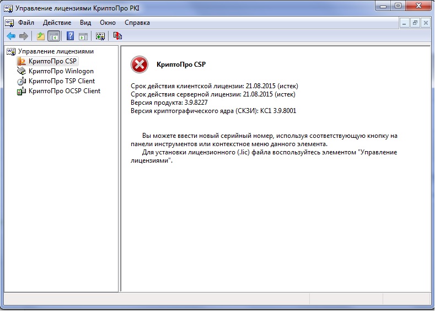
Task: Open the Окно menu
Action: (108, 23)
